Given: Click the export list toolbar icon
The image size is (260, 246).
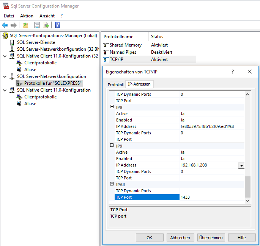Looking at the screenshot, I should click(46, 25).
